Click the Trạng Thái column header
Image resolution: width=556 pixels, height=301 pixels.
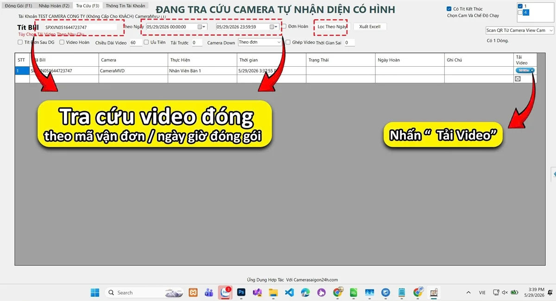pyautogui.click(x=341, y=60)
